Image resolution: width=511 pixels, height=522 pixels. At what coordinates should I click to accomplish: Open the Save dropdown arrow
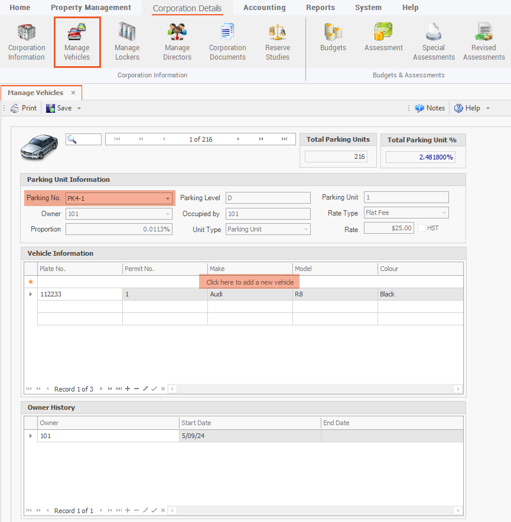click(79, 109)
